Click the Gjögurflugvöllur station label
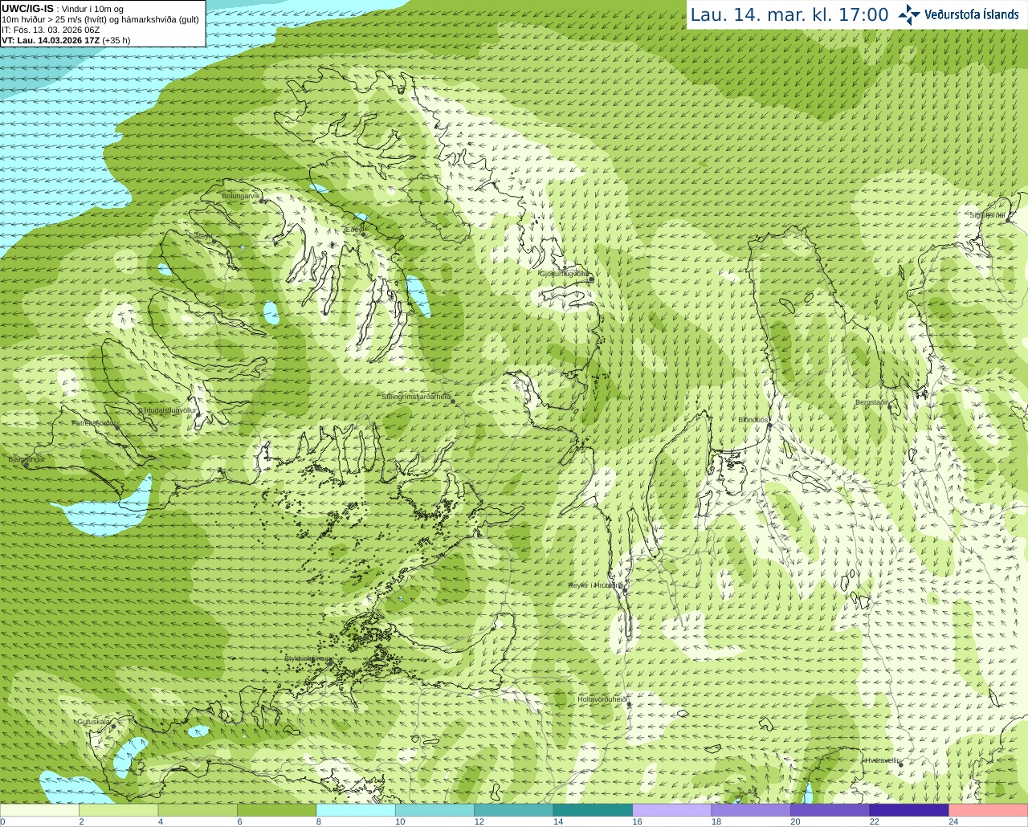 564,274
